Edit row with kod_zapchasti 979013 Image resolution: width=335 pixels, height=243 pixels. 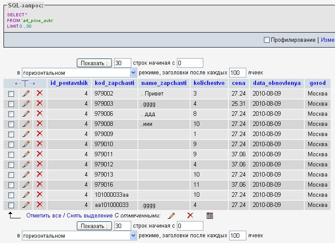[x=26, y=174]
